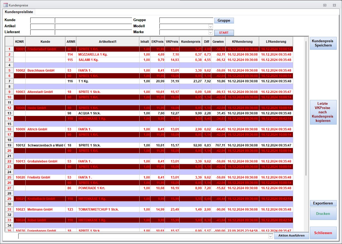The width and height of the screenshot is (342, 244).
Task: Click the Schliessen button
Action: [323, 233]
